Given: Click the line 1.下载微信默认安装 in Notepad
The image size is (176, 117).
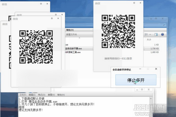Looking at the screenshot, I should pos(32,99).
